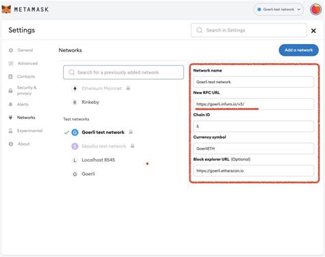Screen dimensions: 325x257
Task: Click the Networks heading text
Action: tap(70, 50)
